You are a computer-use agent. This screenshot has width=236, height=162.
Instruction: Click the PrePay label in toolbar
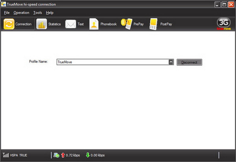tap(138, 24)
